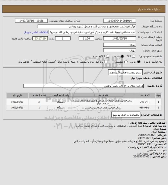
Task: Click the family name نوروزی فرد
Action: (143, 154)
